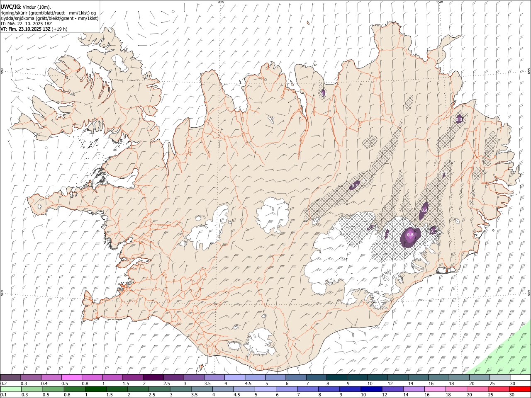Viewport: 531px width, 398px height.
Task: Select the darkest green swatch in the rain scale
Action: click(x=95, y=389)
